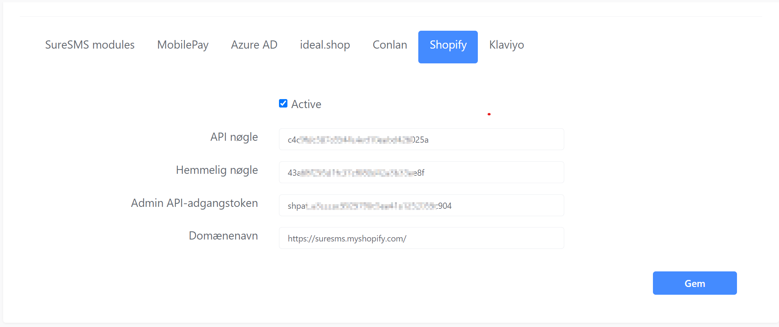The width and height of the screenshot is (779, 327).
Task: Click the Admin API-adgangstoken field
Action: click(x=421, y=205)
